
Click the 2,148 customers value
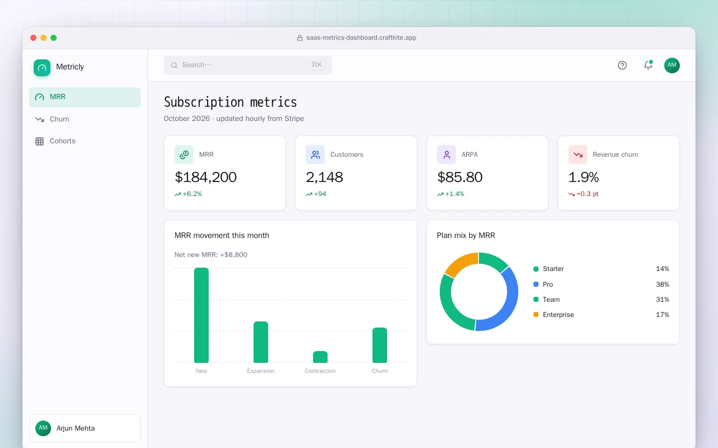(324, 178)
